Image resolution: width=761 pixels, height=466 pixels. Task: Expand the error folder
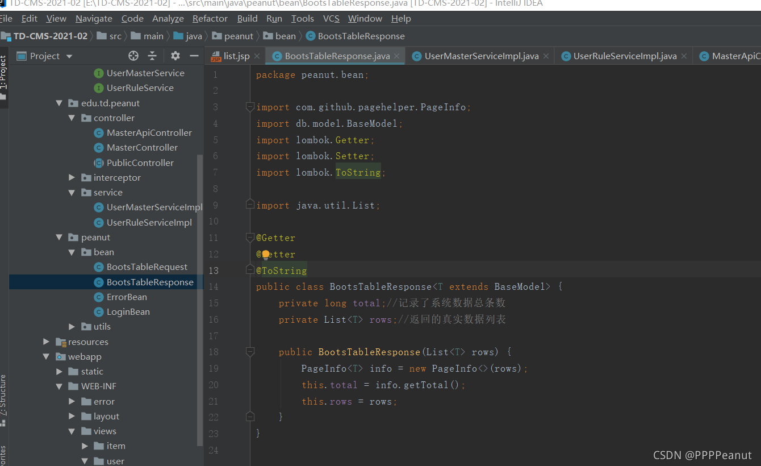pyautogui.click(x=72, y=401)
